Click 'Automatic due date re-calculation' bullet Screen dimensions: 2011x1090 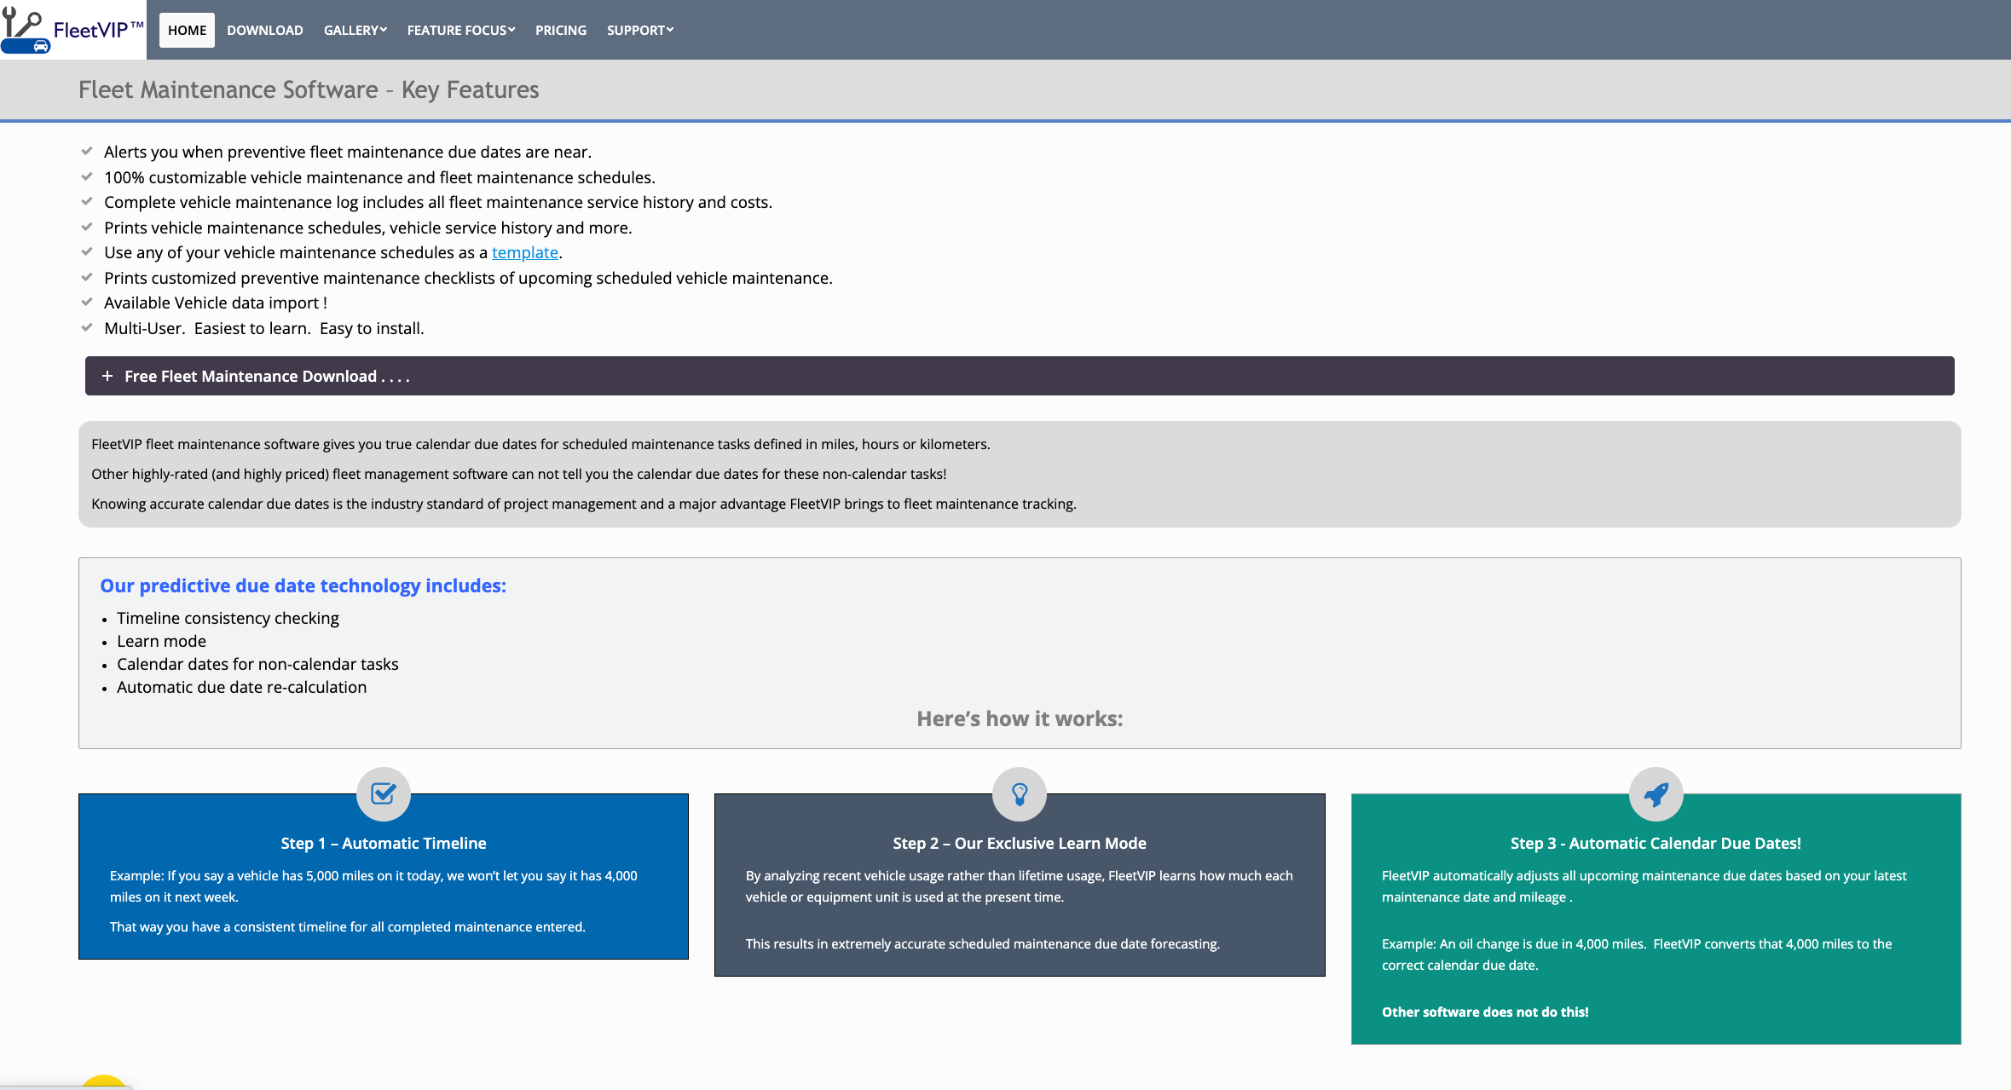[x=241, y=687]
